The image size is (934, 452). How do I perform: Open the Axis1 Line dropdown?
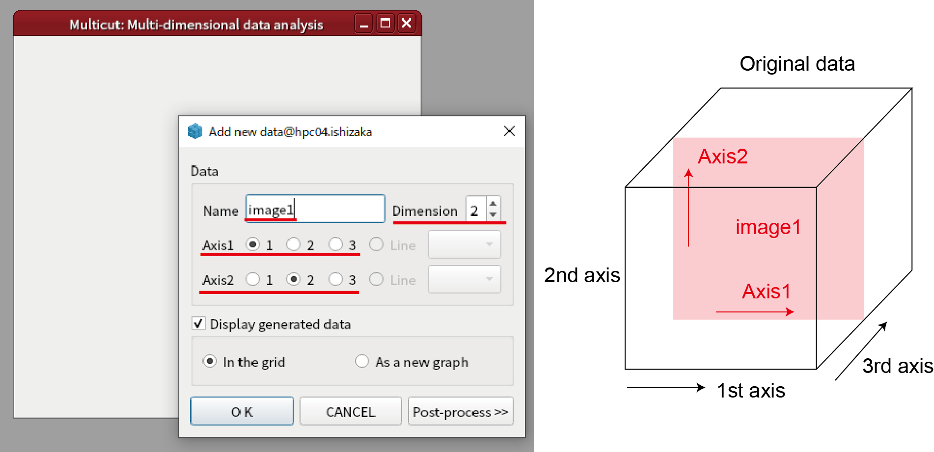464,244
